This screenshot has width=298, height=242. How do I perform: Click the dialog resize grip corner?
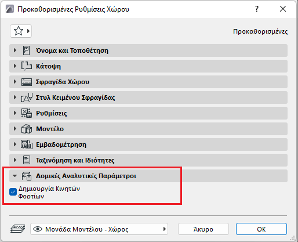coord(293,238)
